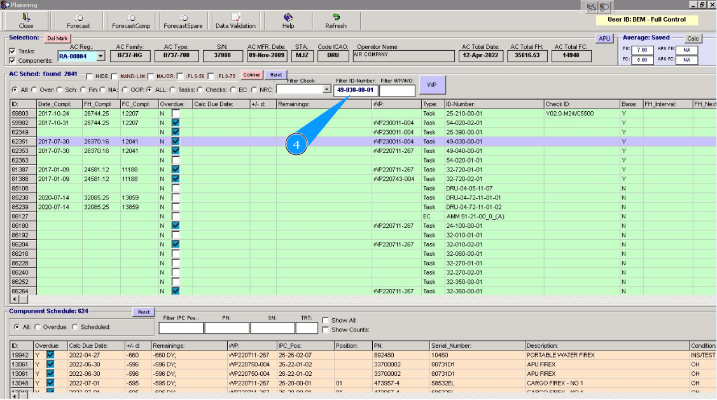The image size is (717, 400).
Task: Open the ForecastSpare tool
Action: [183, 21]
